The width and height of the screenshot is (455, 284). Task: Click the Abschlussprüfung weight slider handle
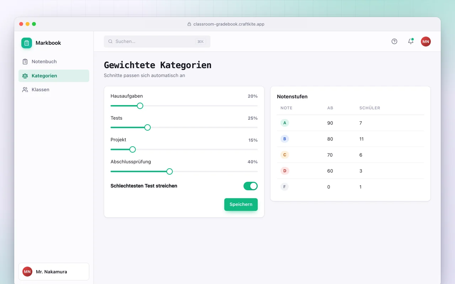(x=170, y=171)
